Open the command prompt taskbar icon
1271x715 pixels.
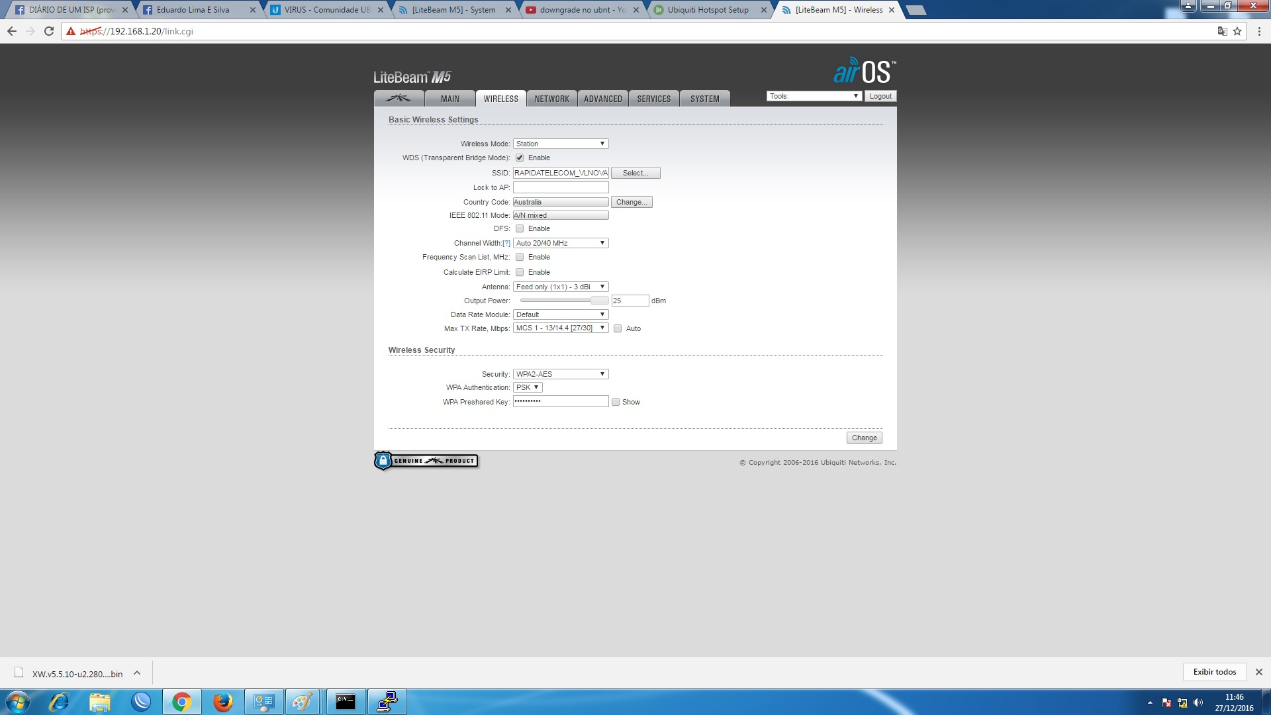point(345,702)
